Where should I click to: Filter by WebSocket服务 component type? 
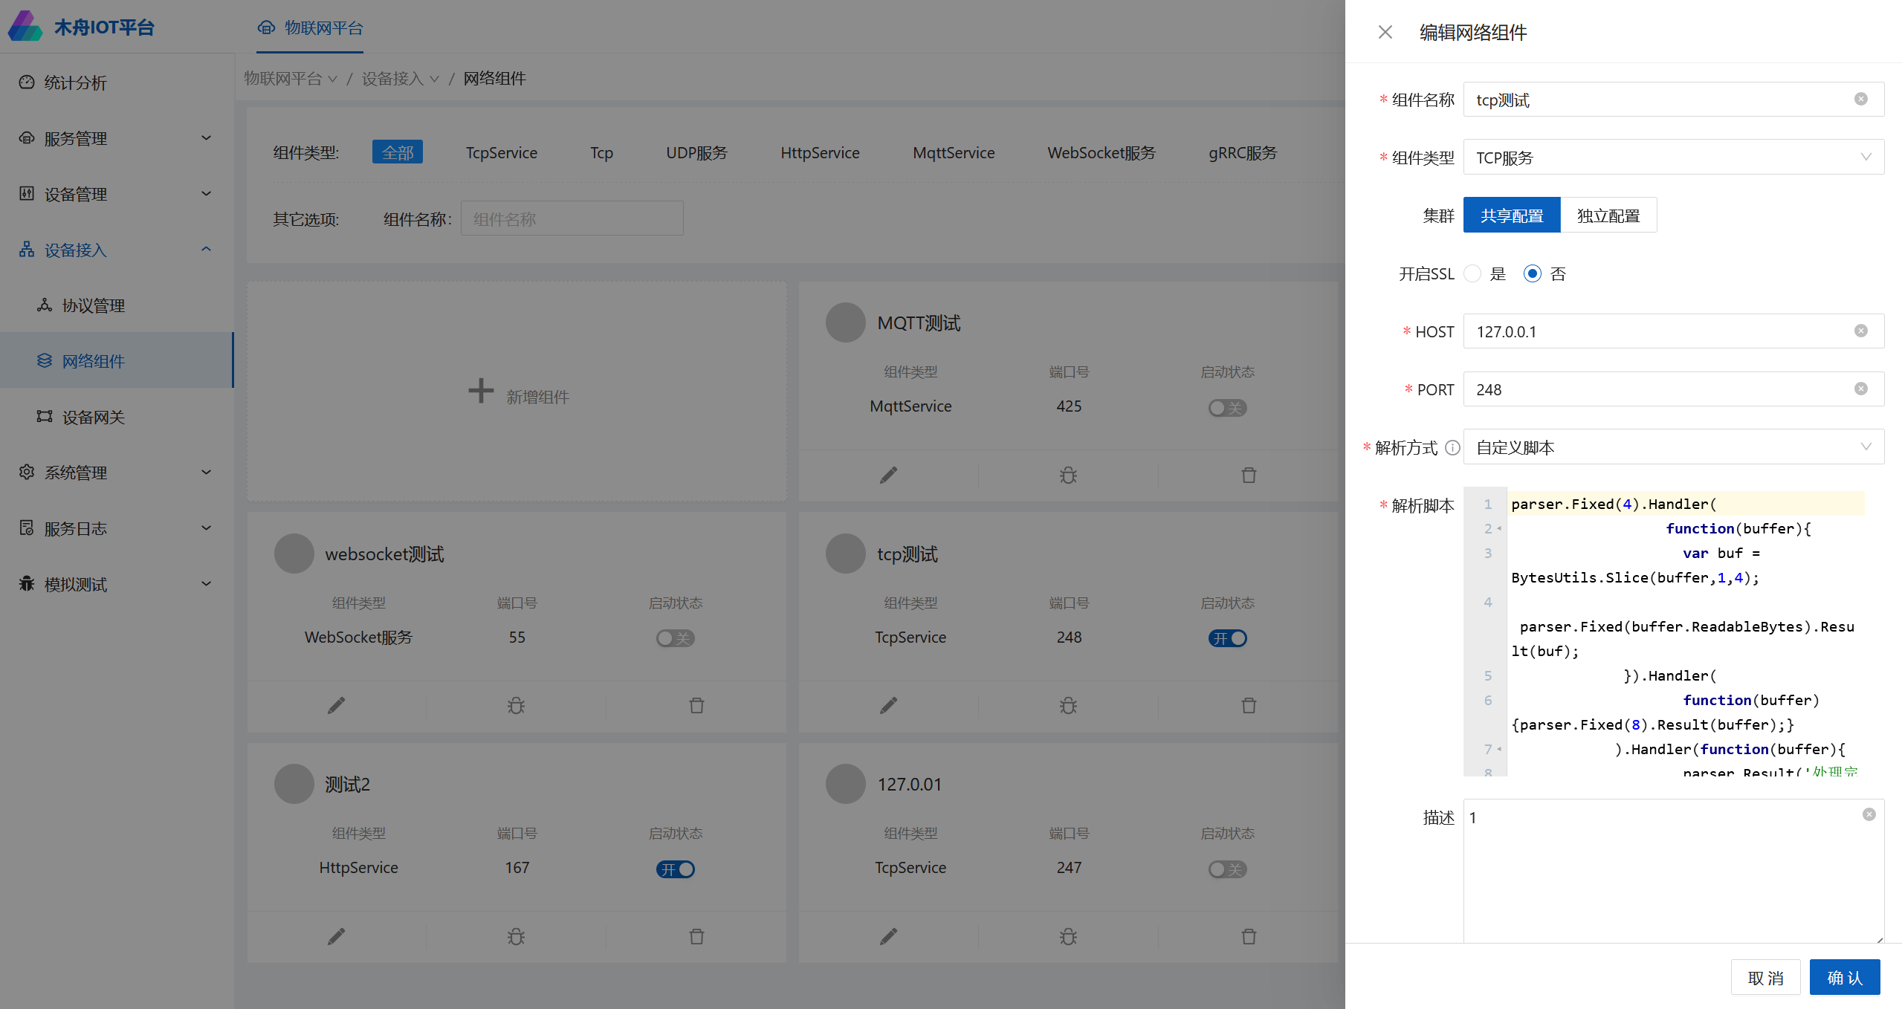(x=1102, y=152)
